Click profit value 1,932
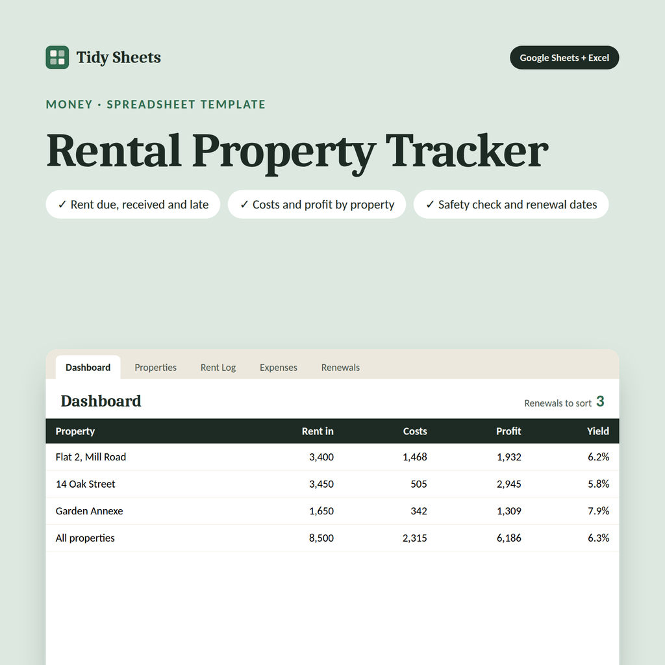The image size is (665, 665). tap(509, 457)
